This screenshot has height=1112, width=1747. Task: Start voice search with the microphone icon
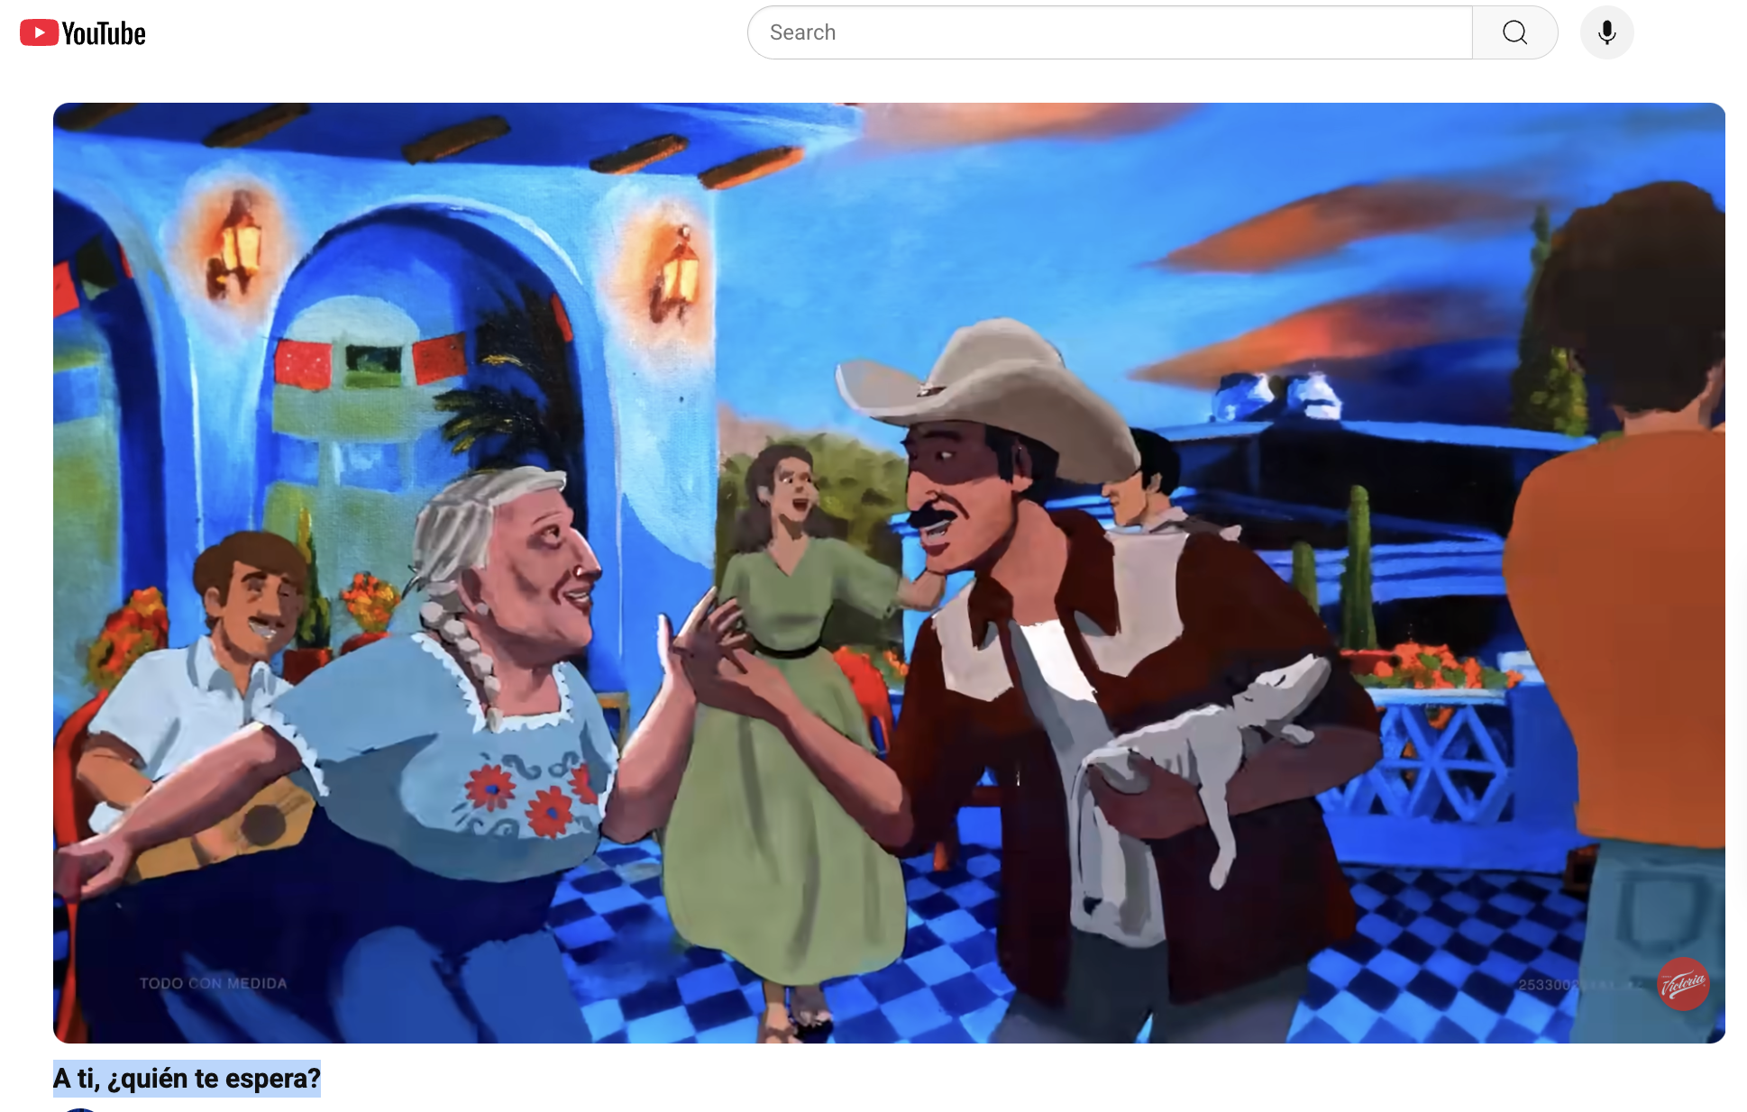(x=1606, y=32)
